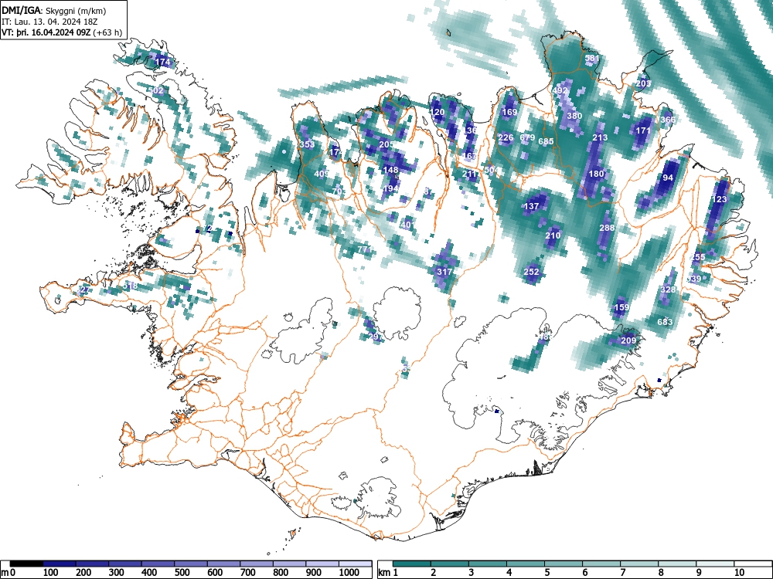Click the visibility value 169 on the map
Viewport: 773px width, 579px height.
click(509, 112)
